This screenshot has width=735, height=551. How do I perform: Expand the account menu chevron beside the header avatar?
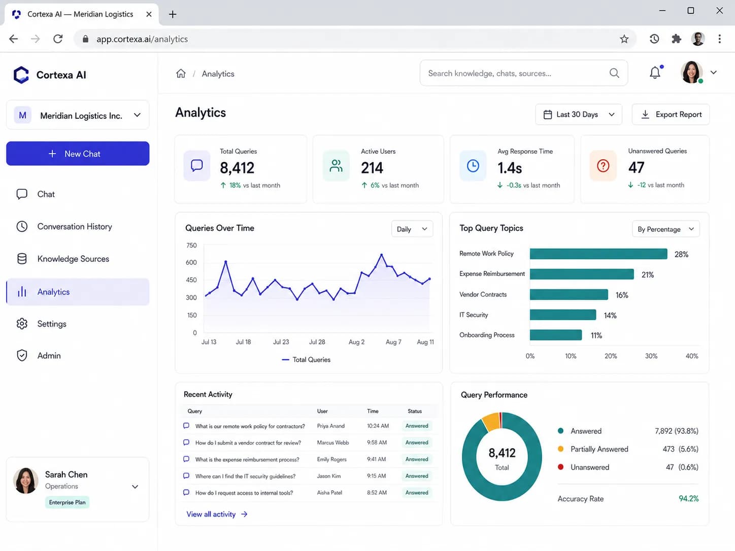click(x=713, y=73)
